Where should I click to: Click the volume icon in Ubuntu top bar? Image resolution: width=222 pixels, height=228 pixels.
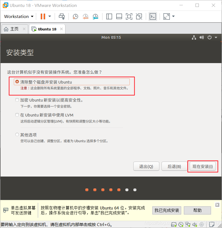202,37
